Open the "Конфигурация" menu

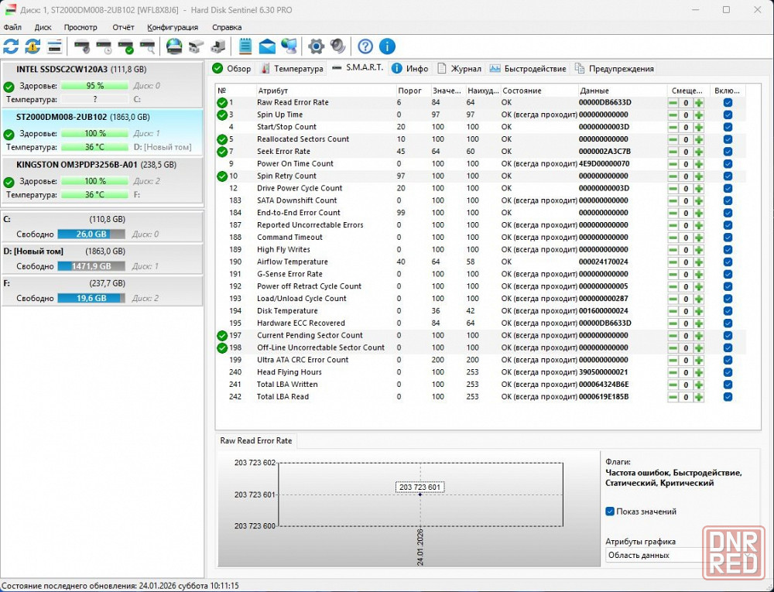click(172, 27)
